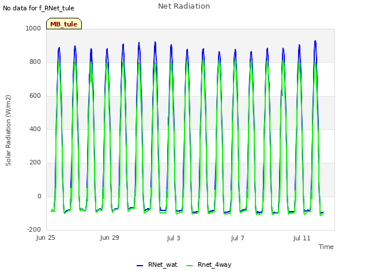Image resolution: width=369 pixels, height=276 pixels.
Task: Click the 200 y-axis tick label
Action: (35, 162)
